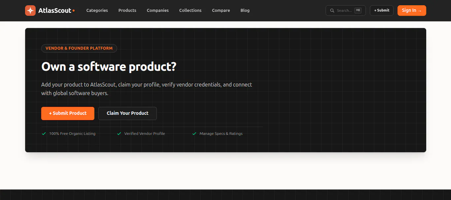Click the Claim Your Product button
The image size is (451, 200).
coord(127,113)
